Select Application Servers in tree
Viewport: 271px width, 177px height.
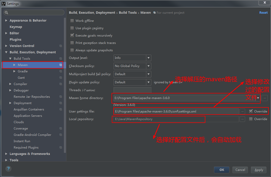coord(28,116)
